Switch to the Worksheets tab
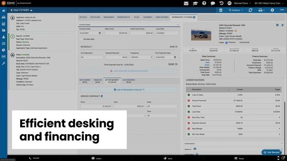 click(124, 17)
